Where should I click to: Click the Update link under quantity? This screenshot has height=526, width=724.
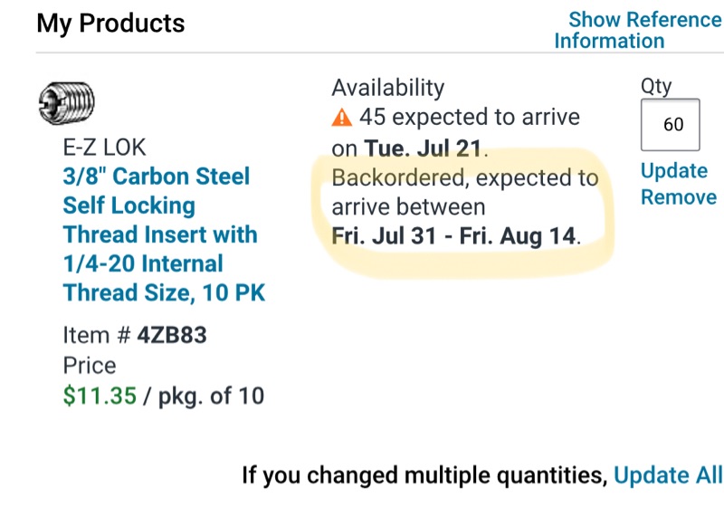coord(673,171)
